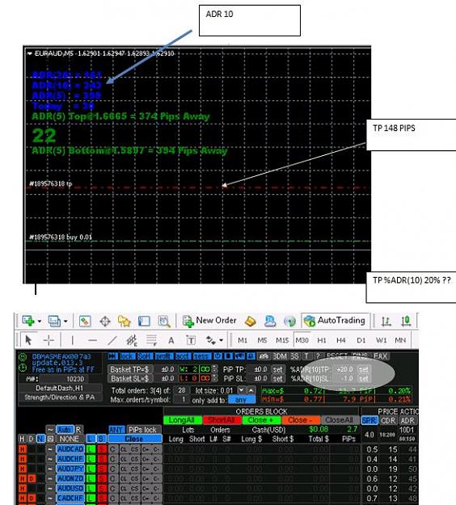Toggle the SPR price action column
This screenshot has width=456, height=505.
(x=369, y=420)
